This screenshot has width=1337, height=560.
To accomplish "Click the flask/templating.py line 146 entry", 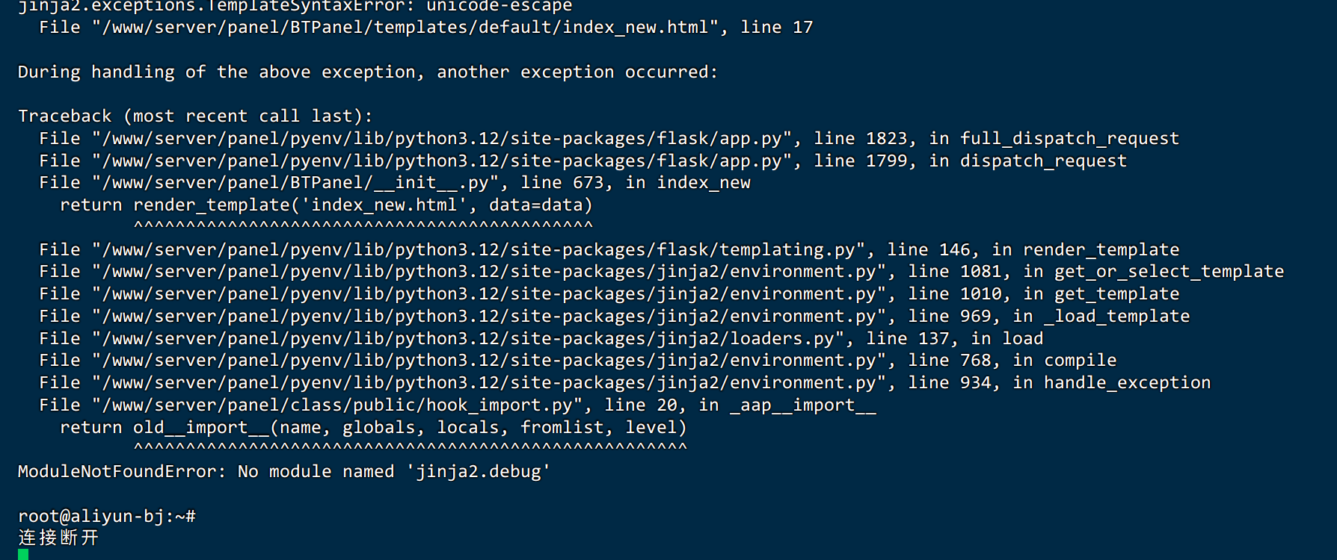I will [x=609, y=250].
